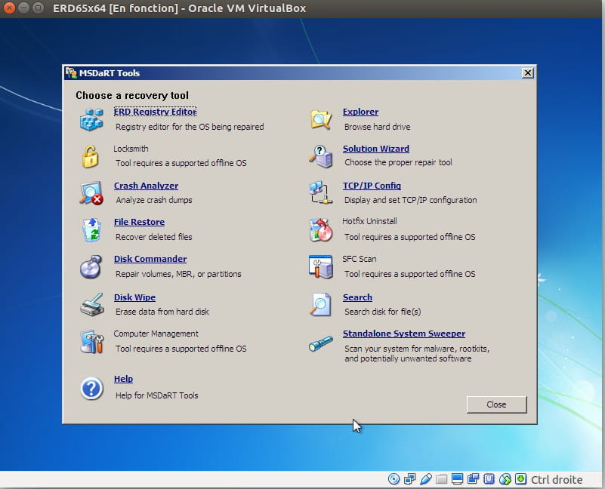The height and width of the screenshot is (489, 605).
Task: Click the 'Ctrl droite' host key indicator
Action: [557, 479]
